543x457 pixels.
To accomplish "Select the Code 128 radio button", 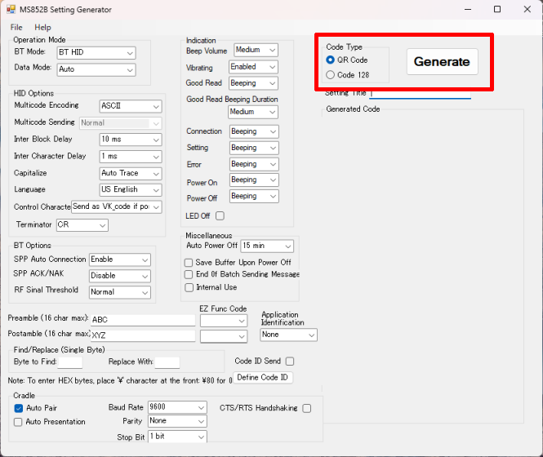I will (x=331, y=75).
